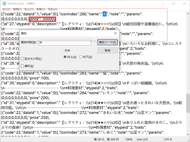Select the 向下 search direction radio

pos(81,57)
